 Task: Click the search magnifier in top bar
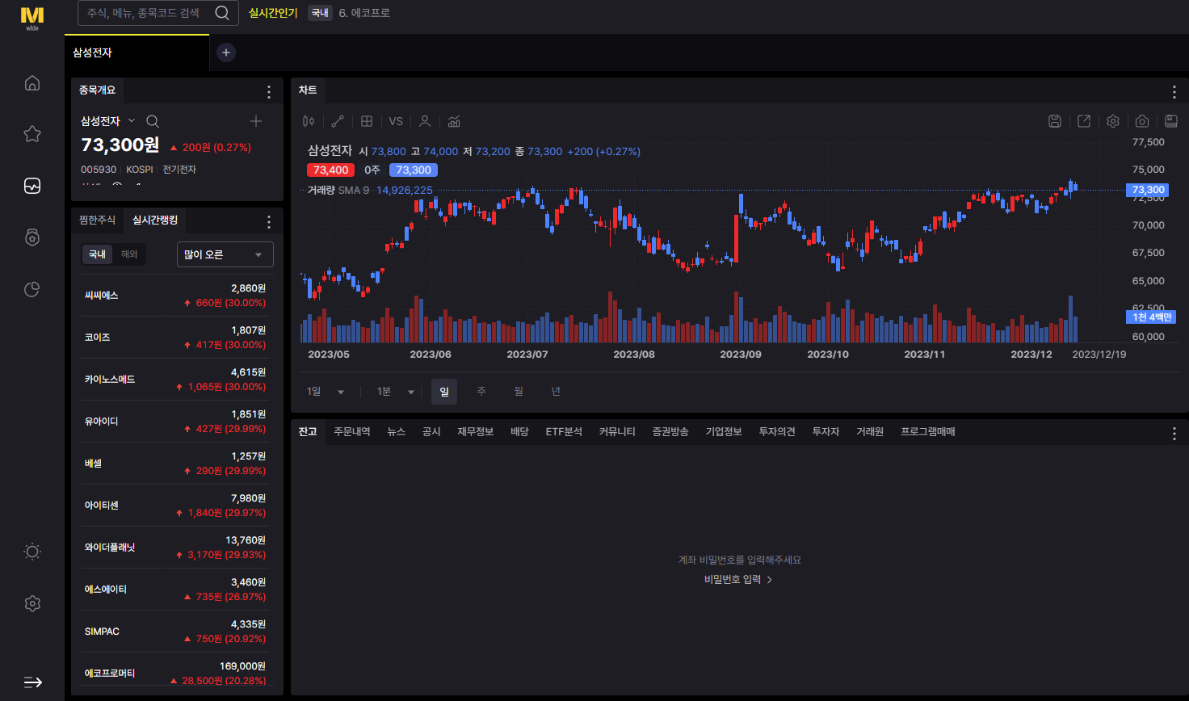[222, 13]
